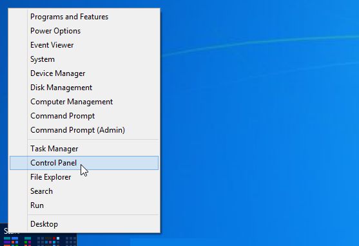Choose Desktop at the menu bottom

click(x=84, y=224)
